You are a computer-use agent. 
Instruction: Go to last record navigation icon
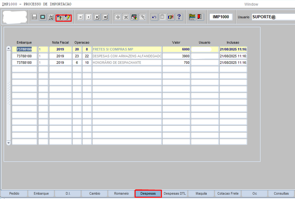pos(105,17)
